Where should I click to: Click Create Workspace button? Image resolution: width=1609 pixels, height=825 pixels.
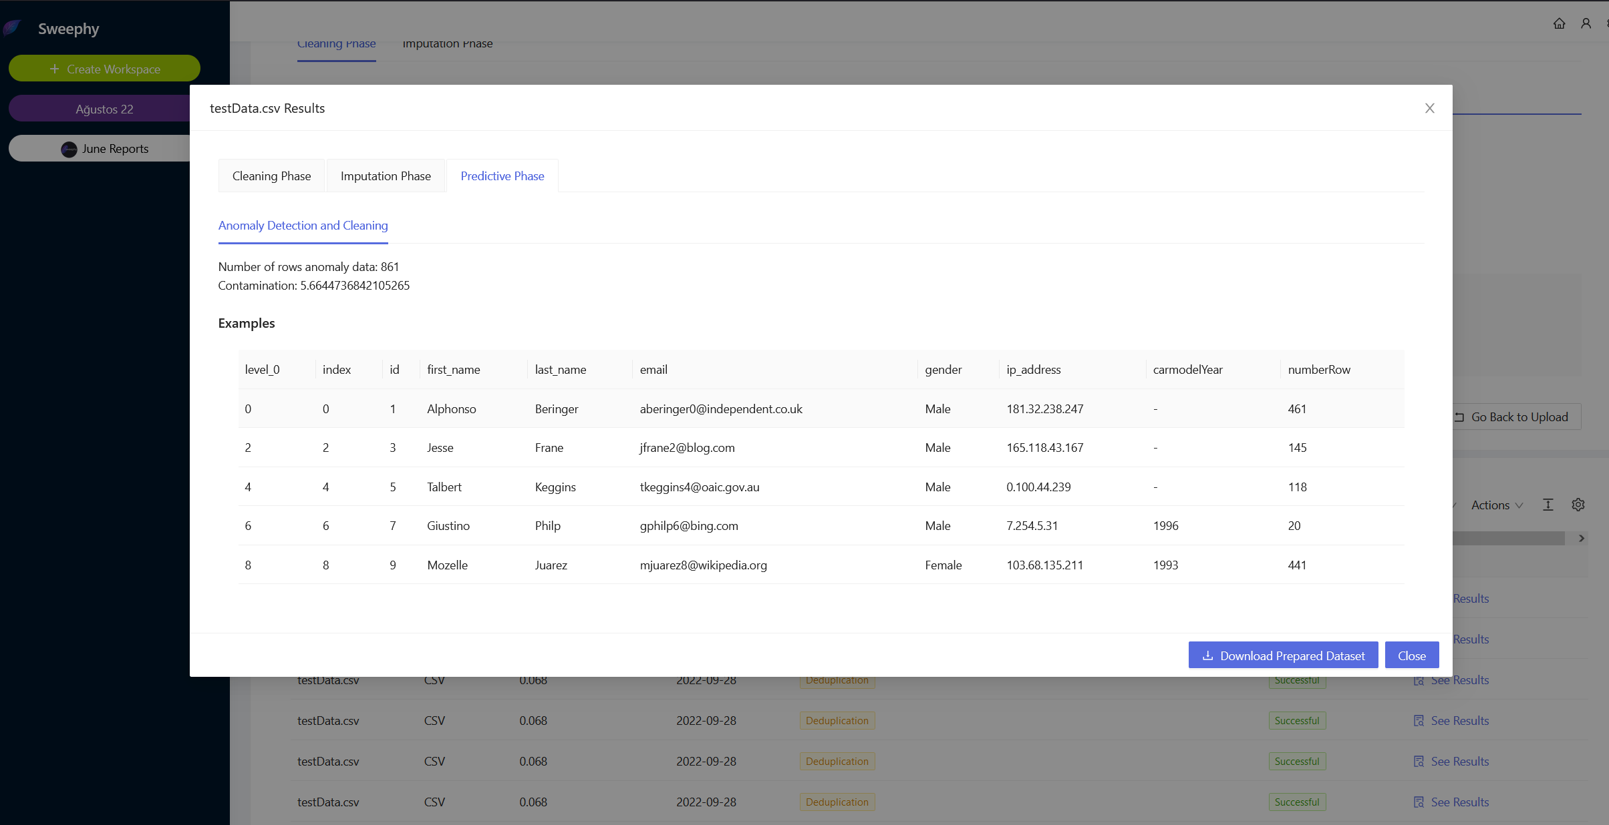pyautogui.click(x=104, y=69)
